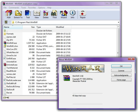Launch the Wizard toolbar icon
The width and height of the screenshot is (138, 112).
[64, 13]
